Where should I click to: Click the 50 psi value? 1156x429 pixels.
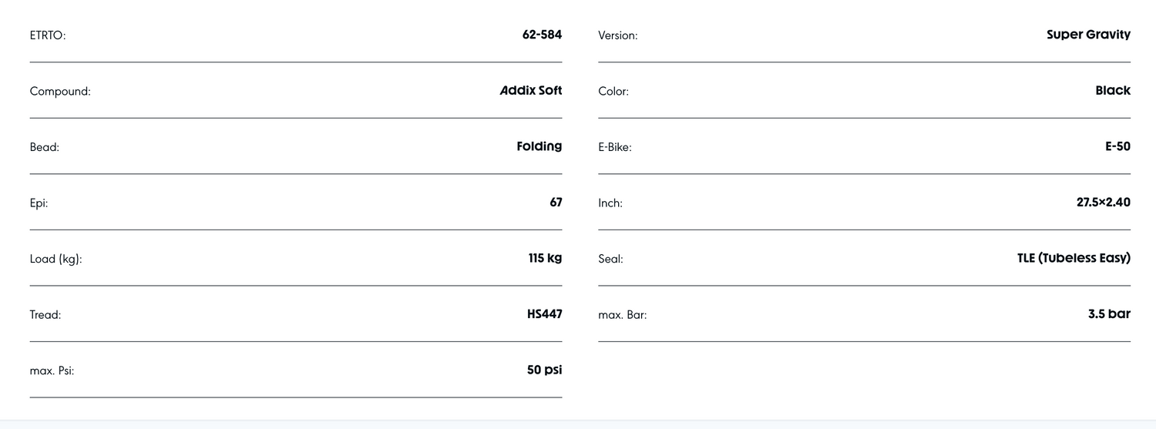tap(544, 370)
